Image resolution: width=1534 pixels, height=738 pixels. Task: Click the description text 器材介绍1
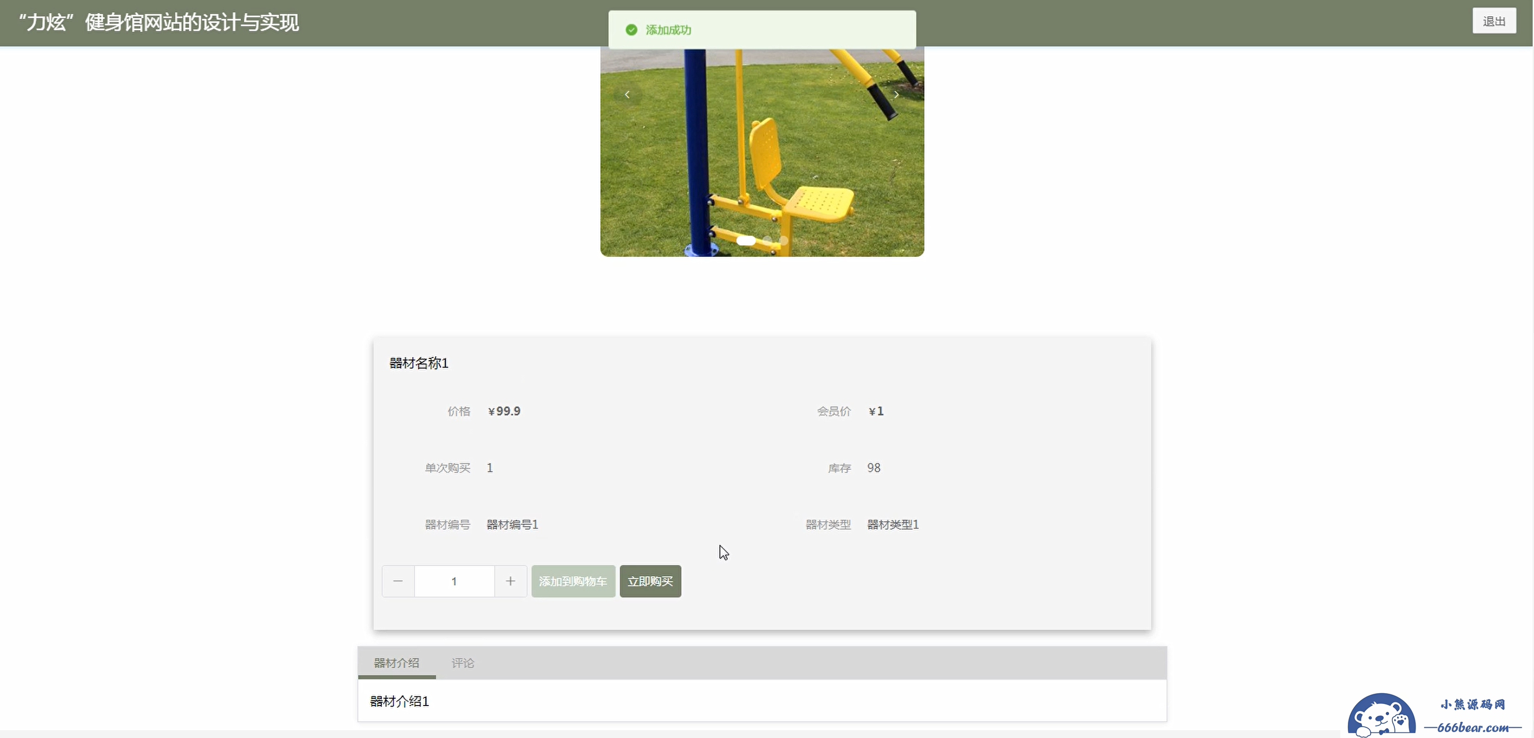point(399,701)
